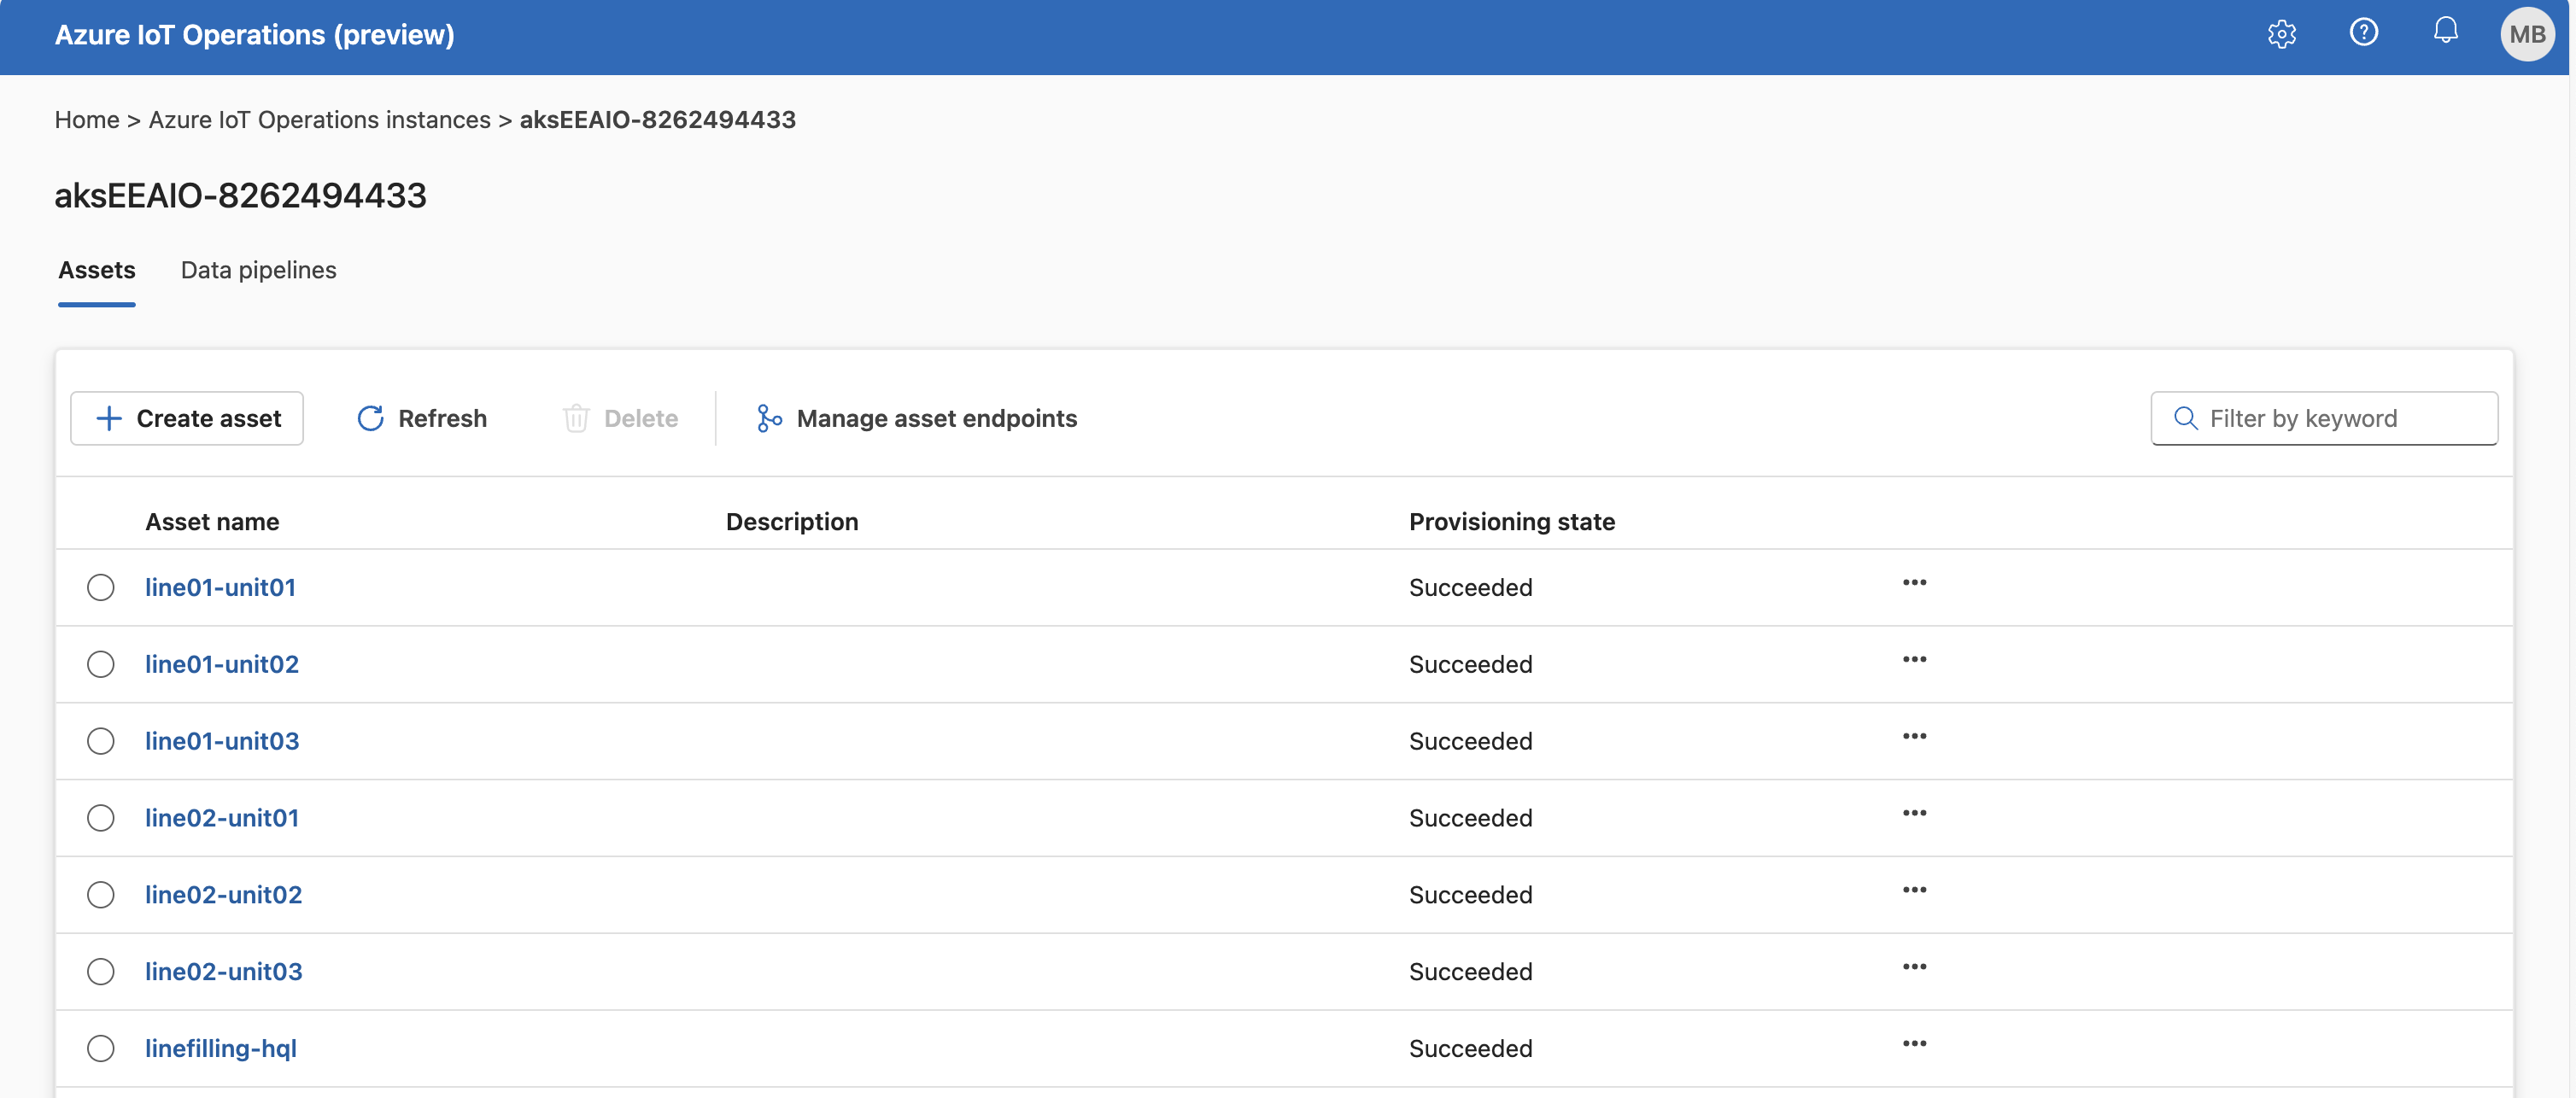
Task: Select the Assets tab
Action: (x=97, y=270)
